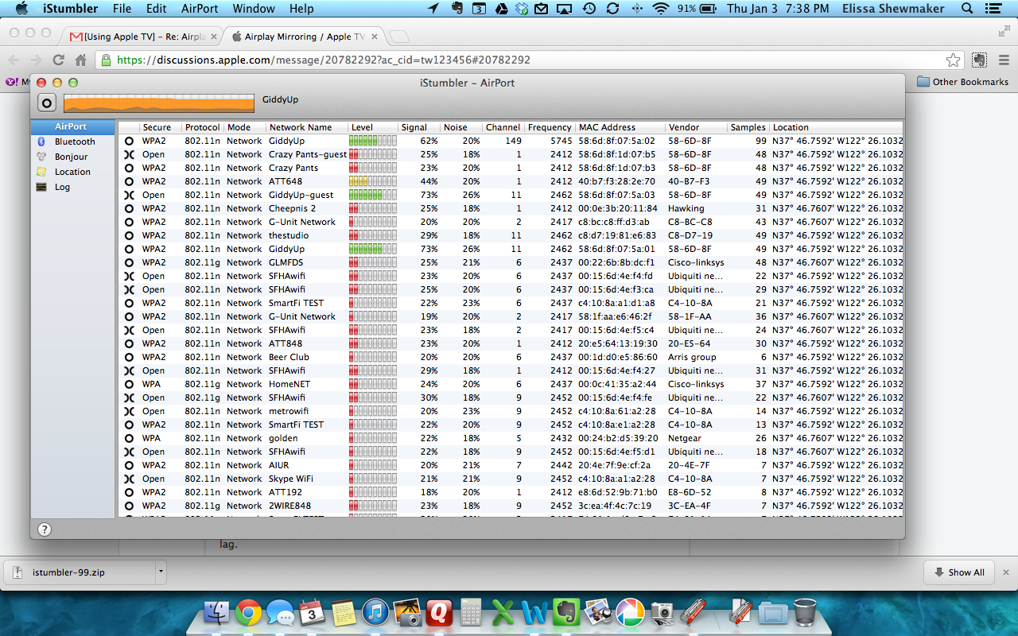Open the Wi-Fi status menu
Viewport: 1018px width, 636px height.
[660, 9]
